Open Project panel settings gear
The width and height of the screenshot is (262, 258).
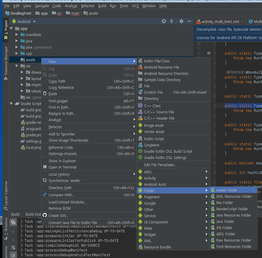pyautogui.click(x=181, y=21)
